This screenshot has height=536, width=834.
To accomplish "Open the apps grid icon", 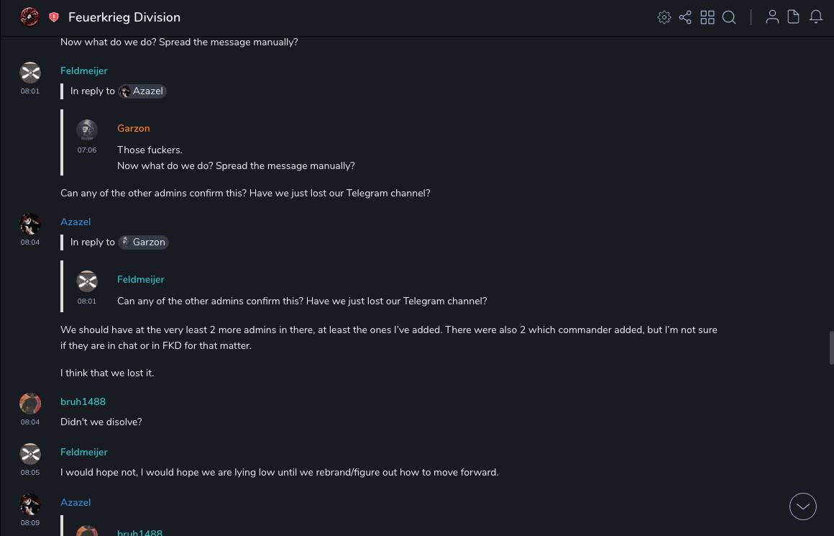I will pos(707,17).
